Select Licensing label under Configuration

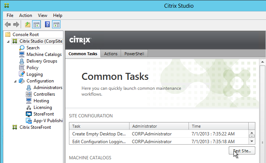pyautogui.click(x=43, y=107)
